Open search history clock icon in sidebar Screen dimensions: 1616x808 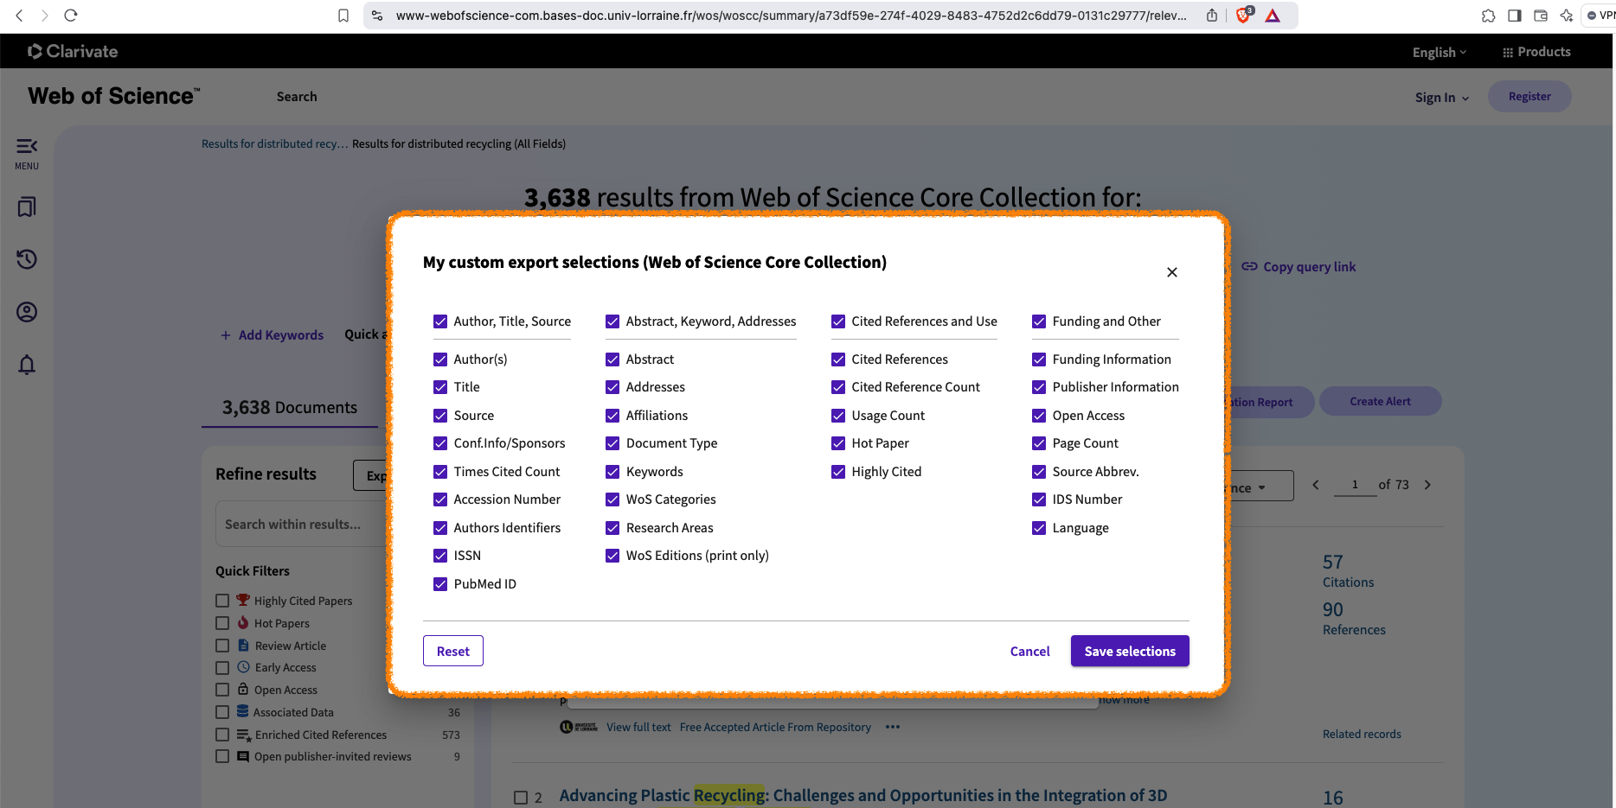click(x=27, y=259)
